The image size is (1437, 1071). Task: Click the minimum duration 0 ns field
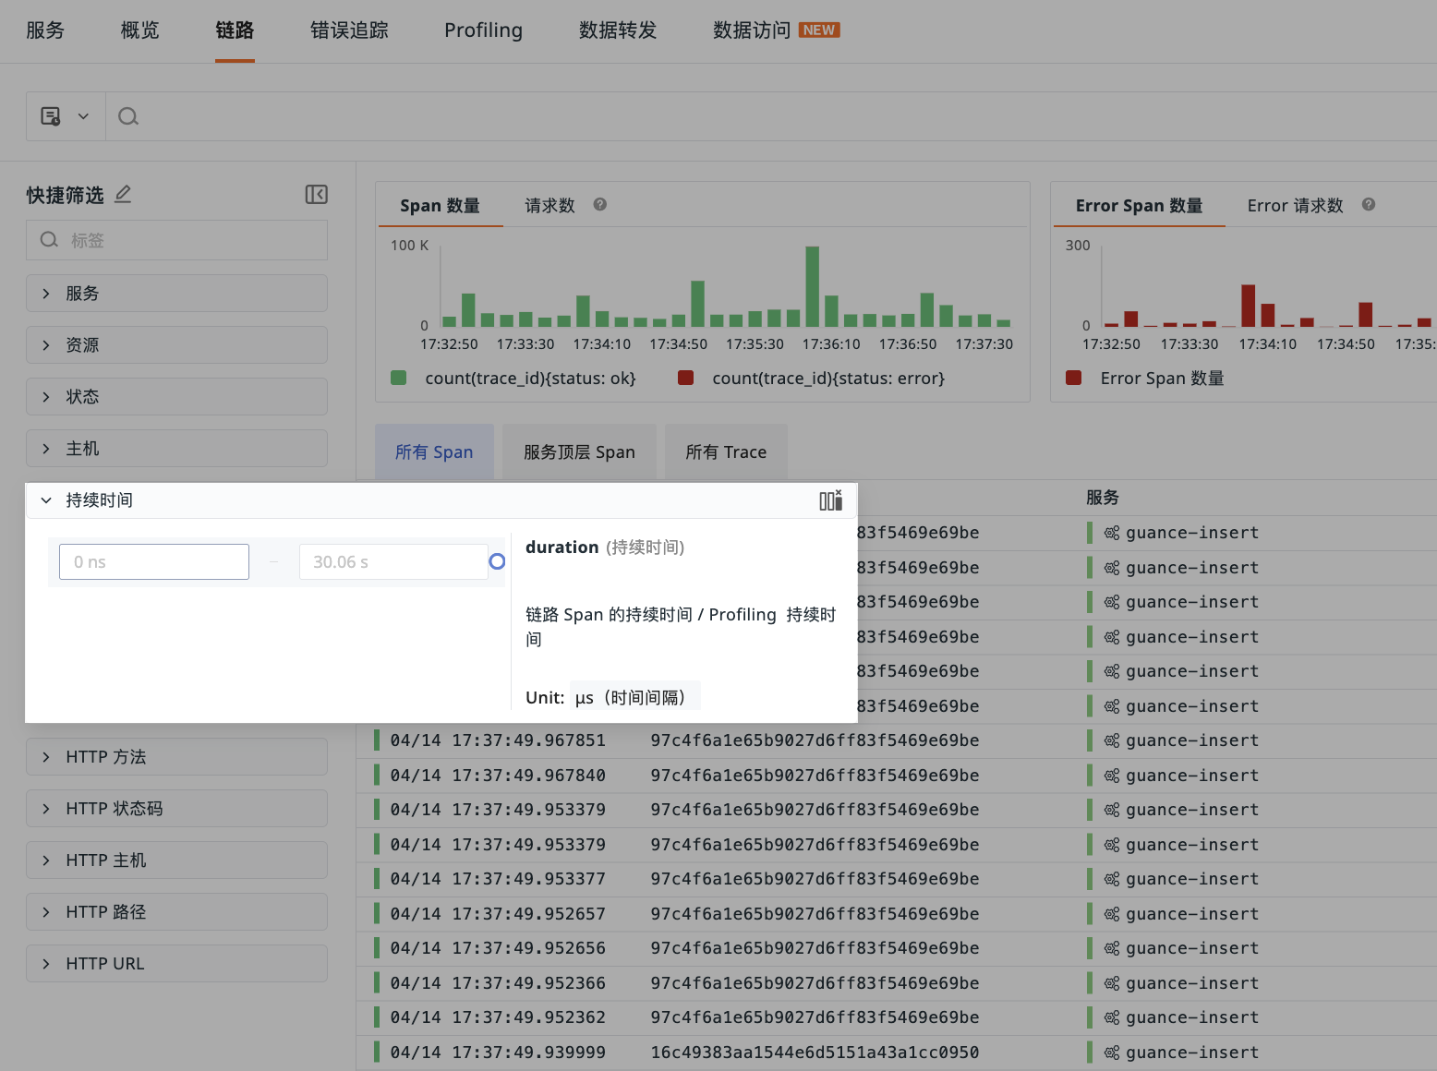point(154,561)
